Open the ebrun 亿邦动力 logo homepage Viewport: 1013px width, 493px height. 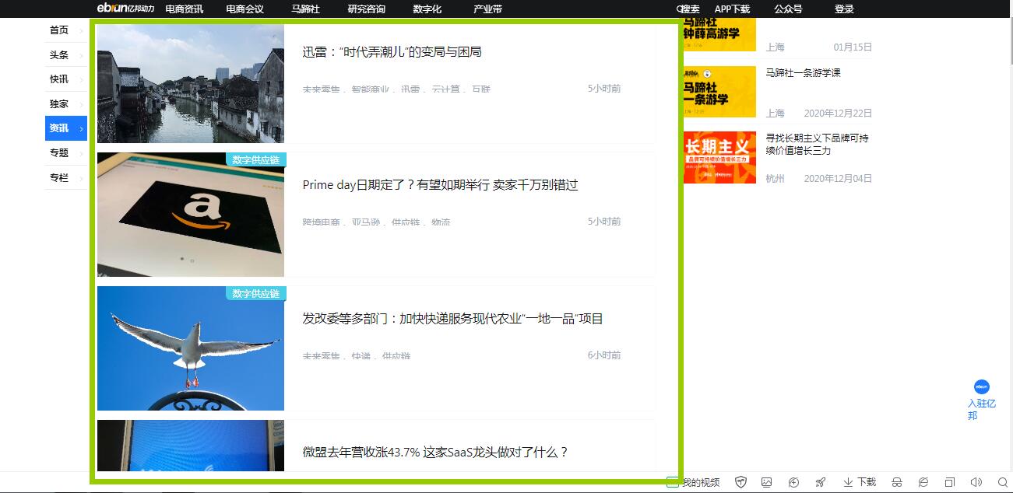[x=125, y=9]
